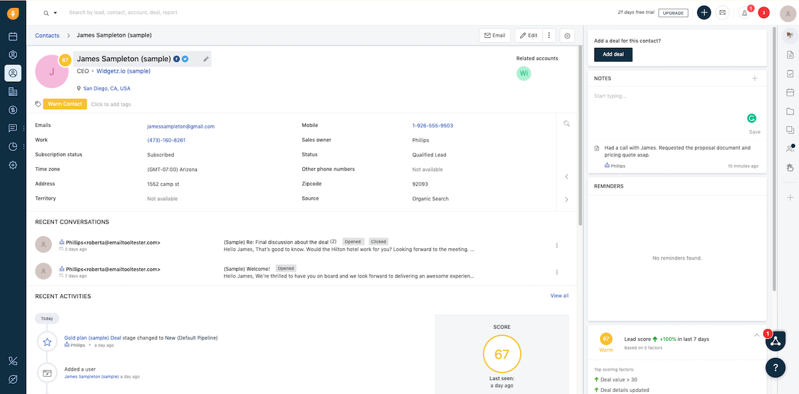
Task: Open the Reports pie chart sidebar icon
Action: 13,146
